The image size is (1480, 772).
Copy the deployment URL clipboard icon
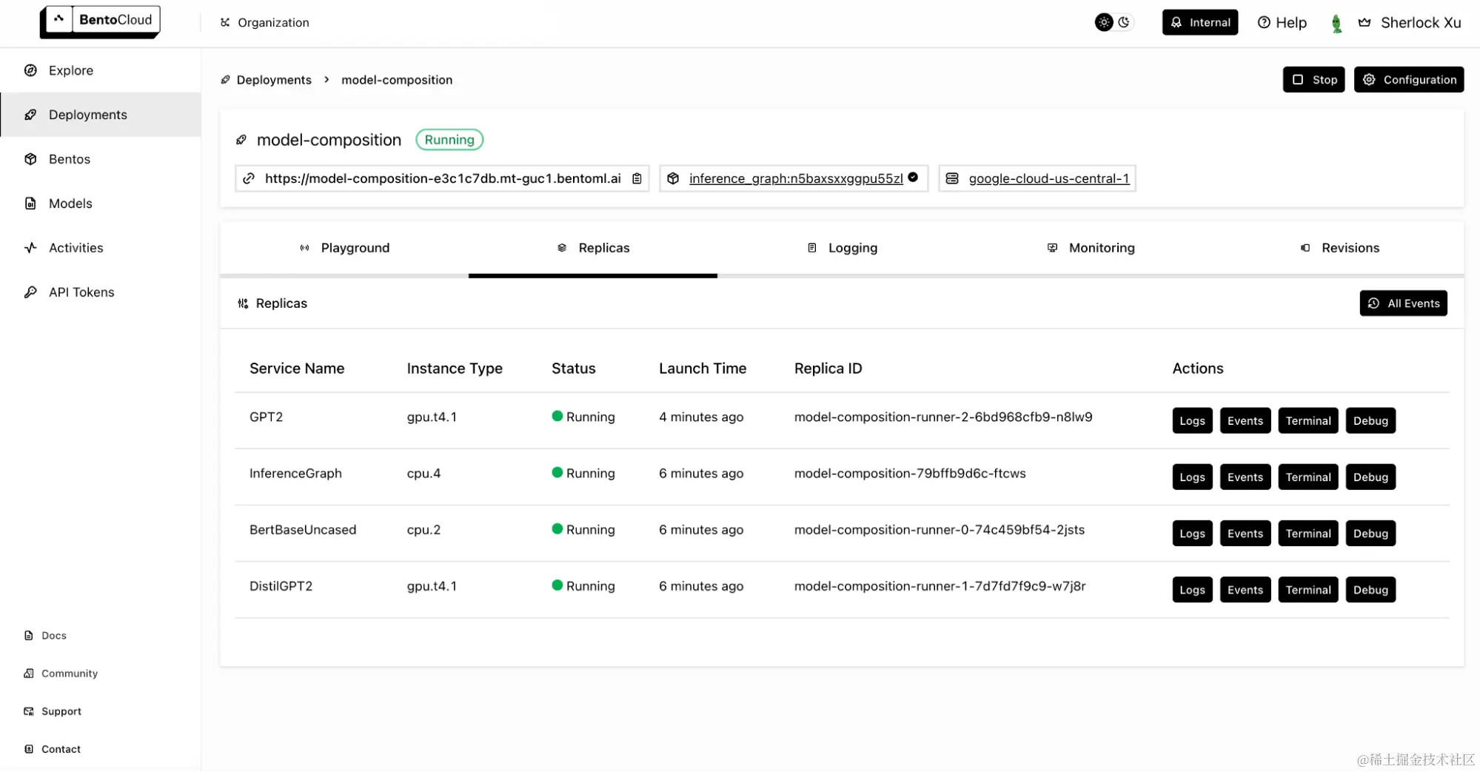pos(637,178)
